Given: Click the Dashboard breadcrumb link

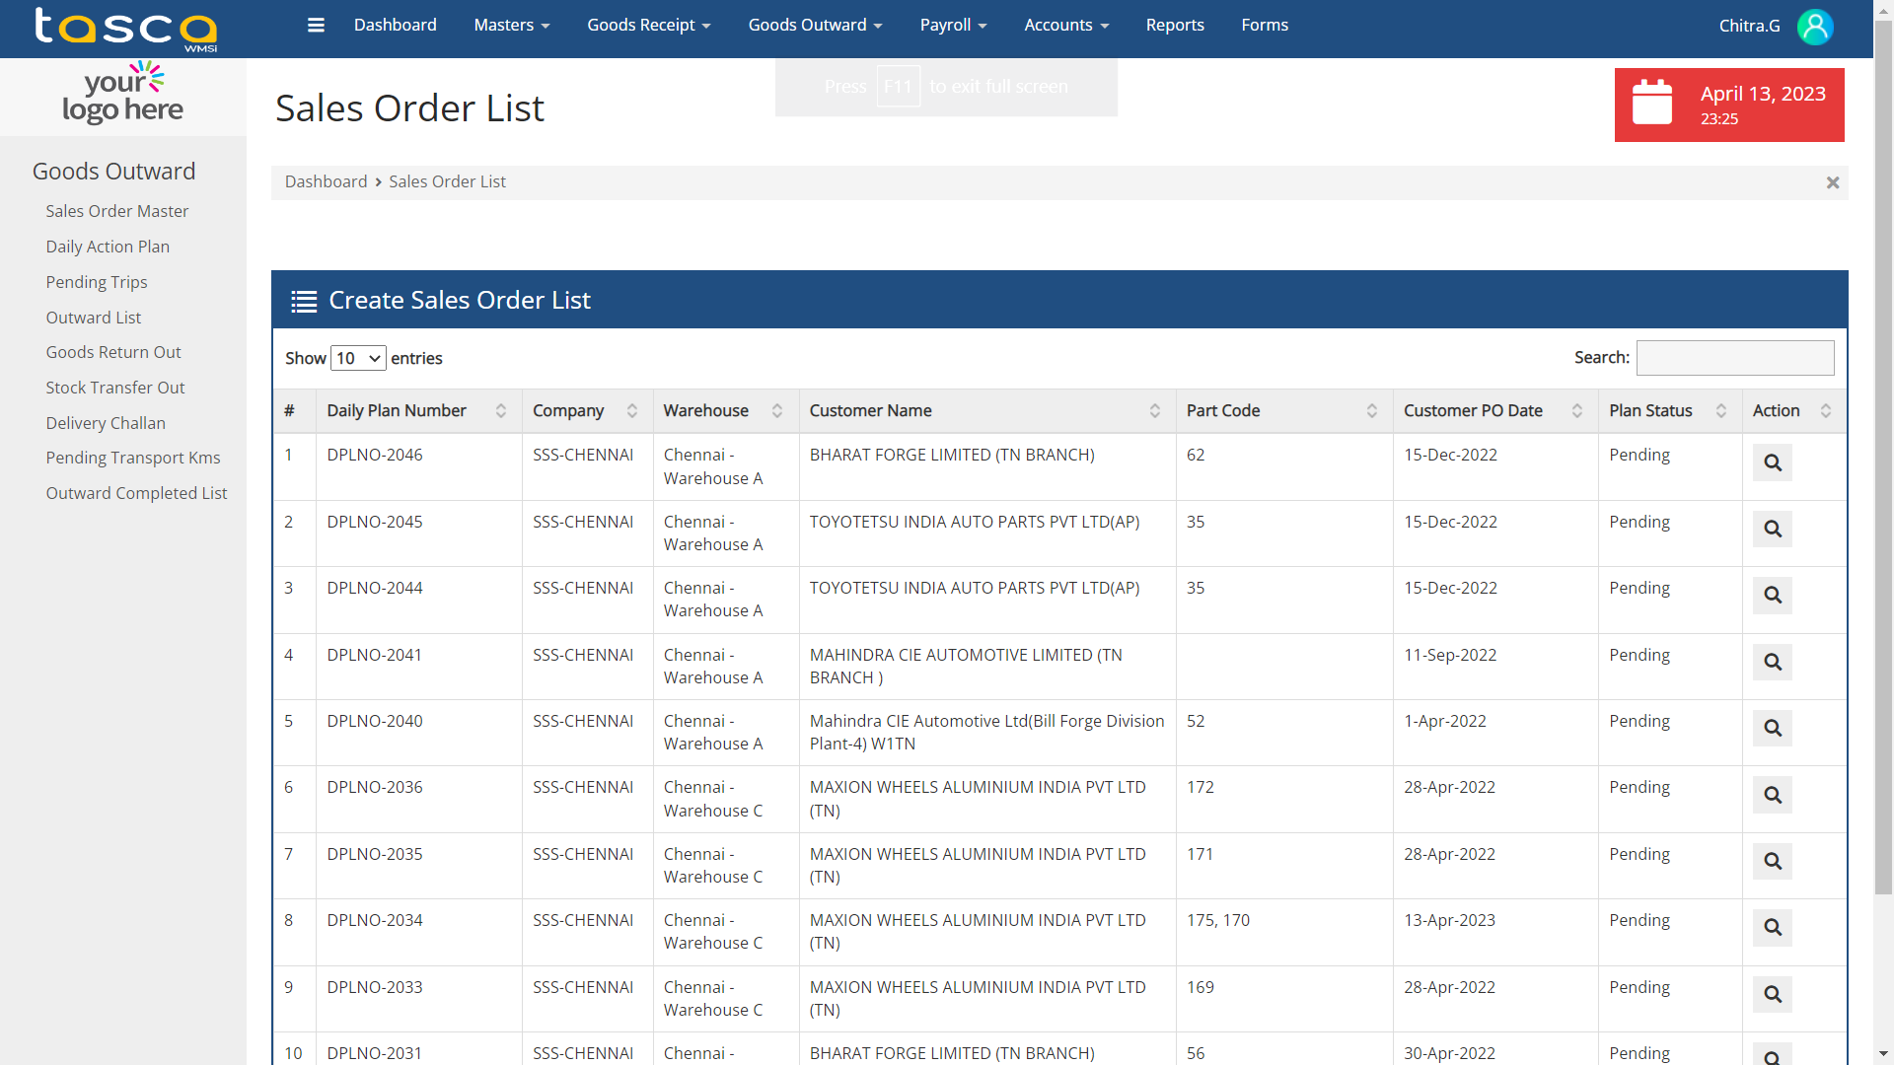Looking at the screenshot, I should point(326,181).
